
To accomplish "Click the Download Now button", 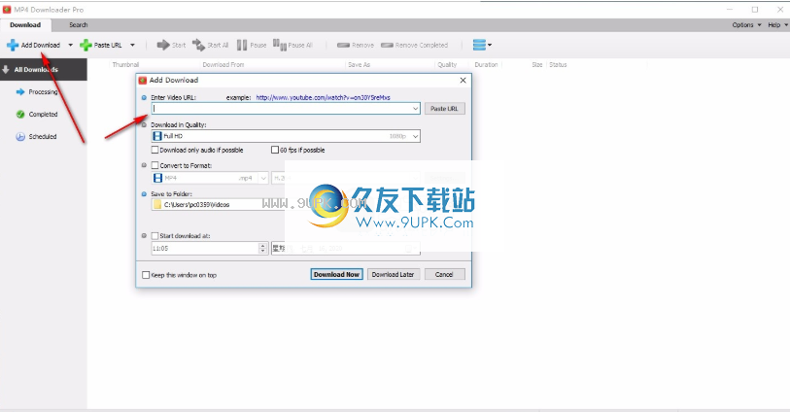I will click(336, 274).
